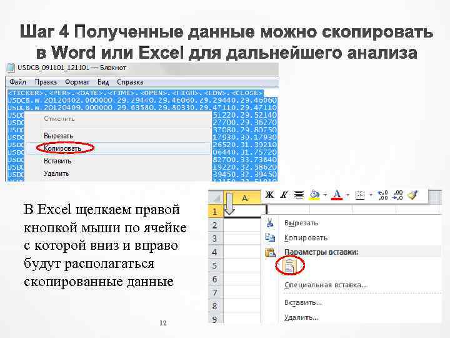
Task: Apply the fill color bucket icon
Action: click(314, 195)
